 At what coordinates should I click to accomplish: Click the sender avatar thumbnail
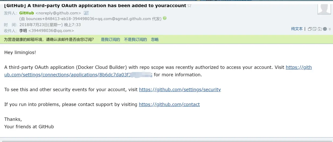click(x=324, y=9)
